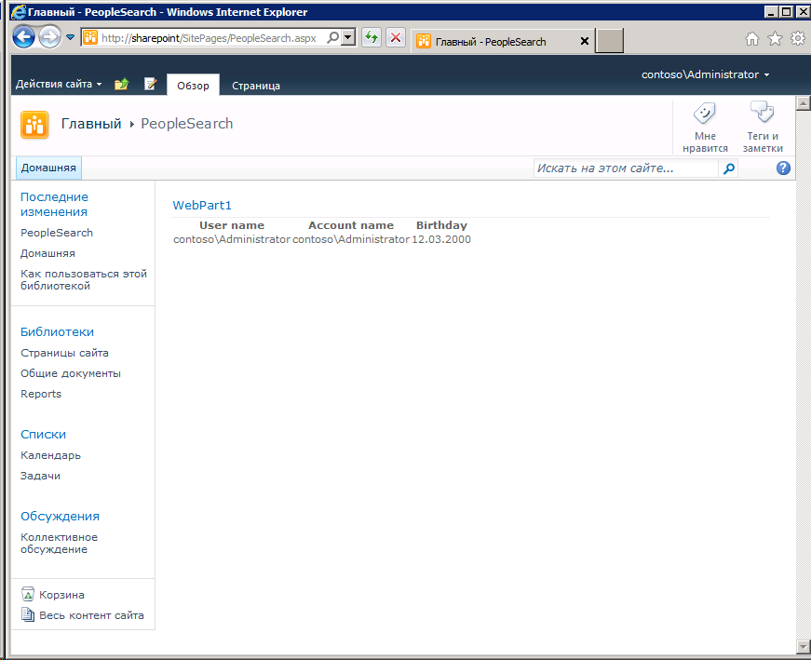This screenshot has width=811, height=660.
Task: Open the Страницы сайта library
Action: point(64,353)
